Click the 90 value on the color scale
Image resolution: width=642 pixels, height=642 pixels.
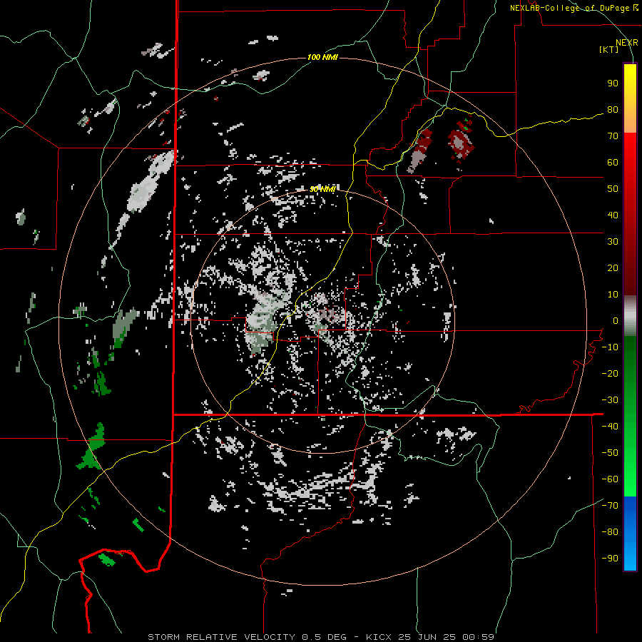point(613,83)
